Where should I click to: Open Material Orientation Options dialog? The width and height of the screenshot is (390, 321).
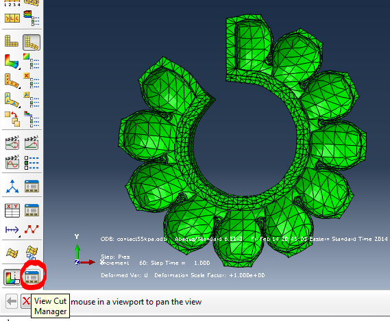(x=32, y=99)
